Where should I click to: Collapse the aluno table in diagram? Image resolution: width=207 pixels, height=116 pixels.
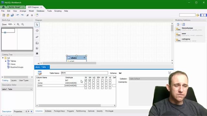coord(84,58)
